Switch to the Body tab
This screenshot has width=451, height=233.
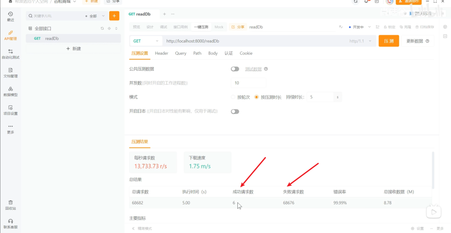213,54
